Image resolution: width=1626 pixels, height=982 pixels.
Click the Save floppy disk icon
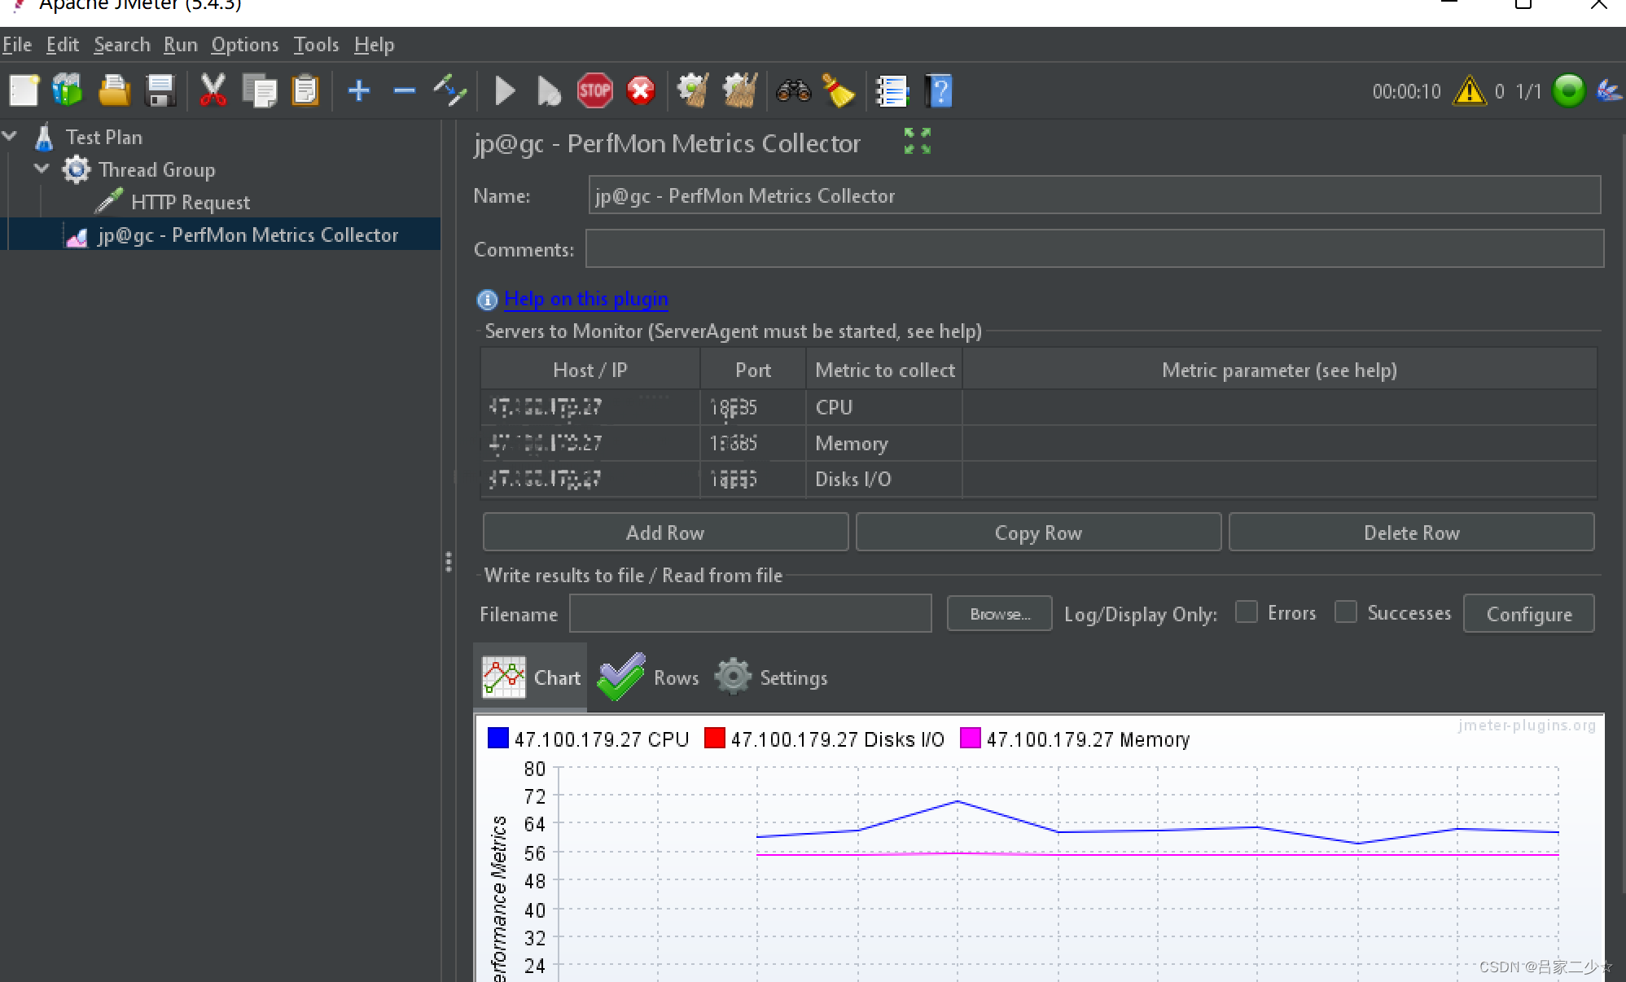click(160, 91)
